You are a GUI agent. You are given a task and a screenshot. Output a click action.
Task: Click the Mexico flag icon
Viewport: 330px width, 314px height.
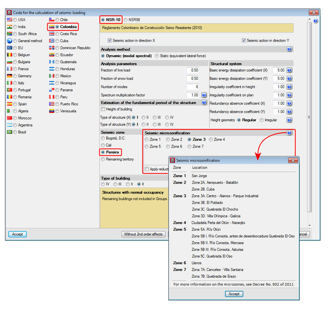52,76
